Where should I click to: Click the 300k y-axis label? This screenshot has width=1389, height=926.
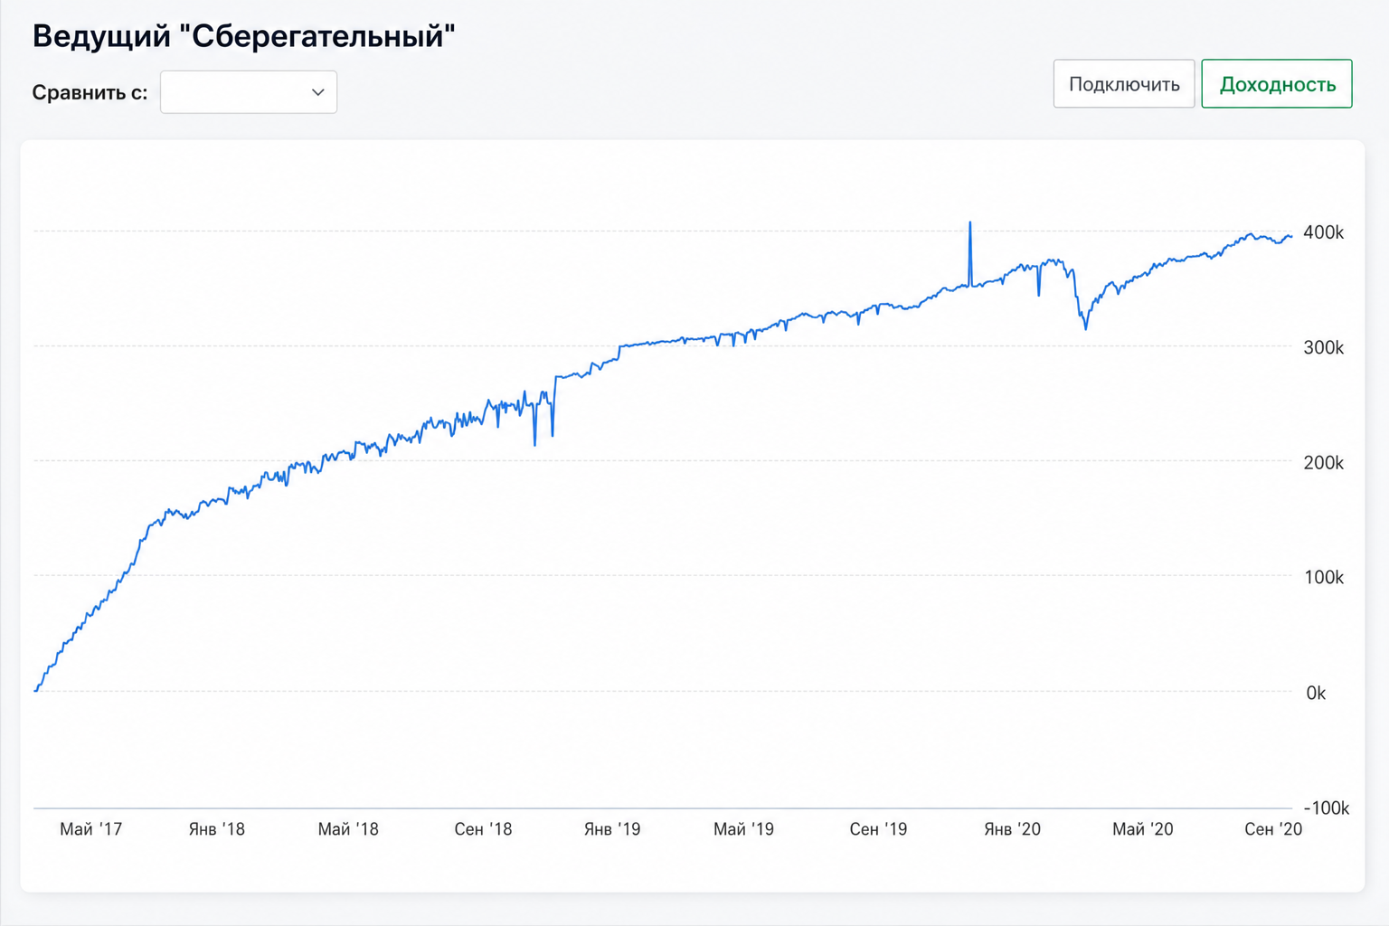[1323, 347]
